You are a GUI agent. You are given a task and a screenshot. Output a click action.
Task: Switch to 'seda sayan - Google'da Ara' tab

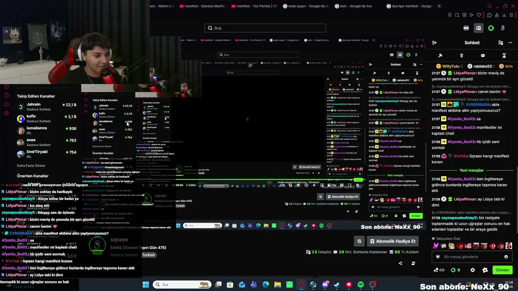[306, 6]
